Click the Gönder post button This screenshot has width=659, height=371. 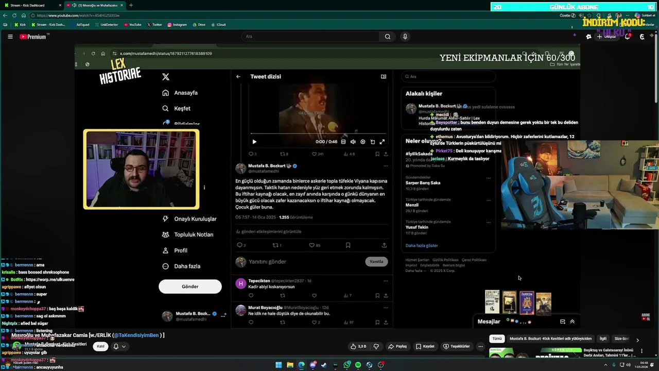[x=190, y=286]
